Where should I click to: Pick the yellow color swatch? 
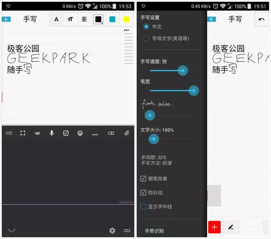click(126, 19)
